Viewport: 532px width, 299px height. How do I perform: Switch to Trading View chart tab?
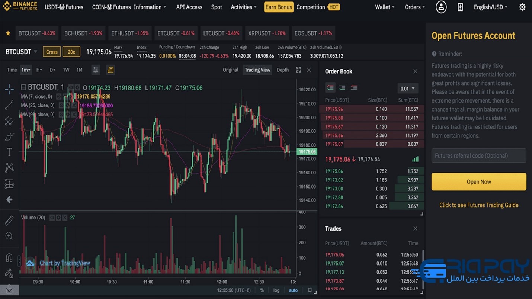pos(257,70)
